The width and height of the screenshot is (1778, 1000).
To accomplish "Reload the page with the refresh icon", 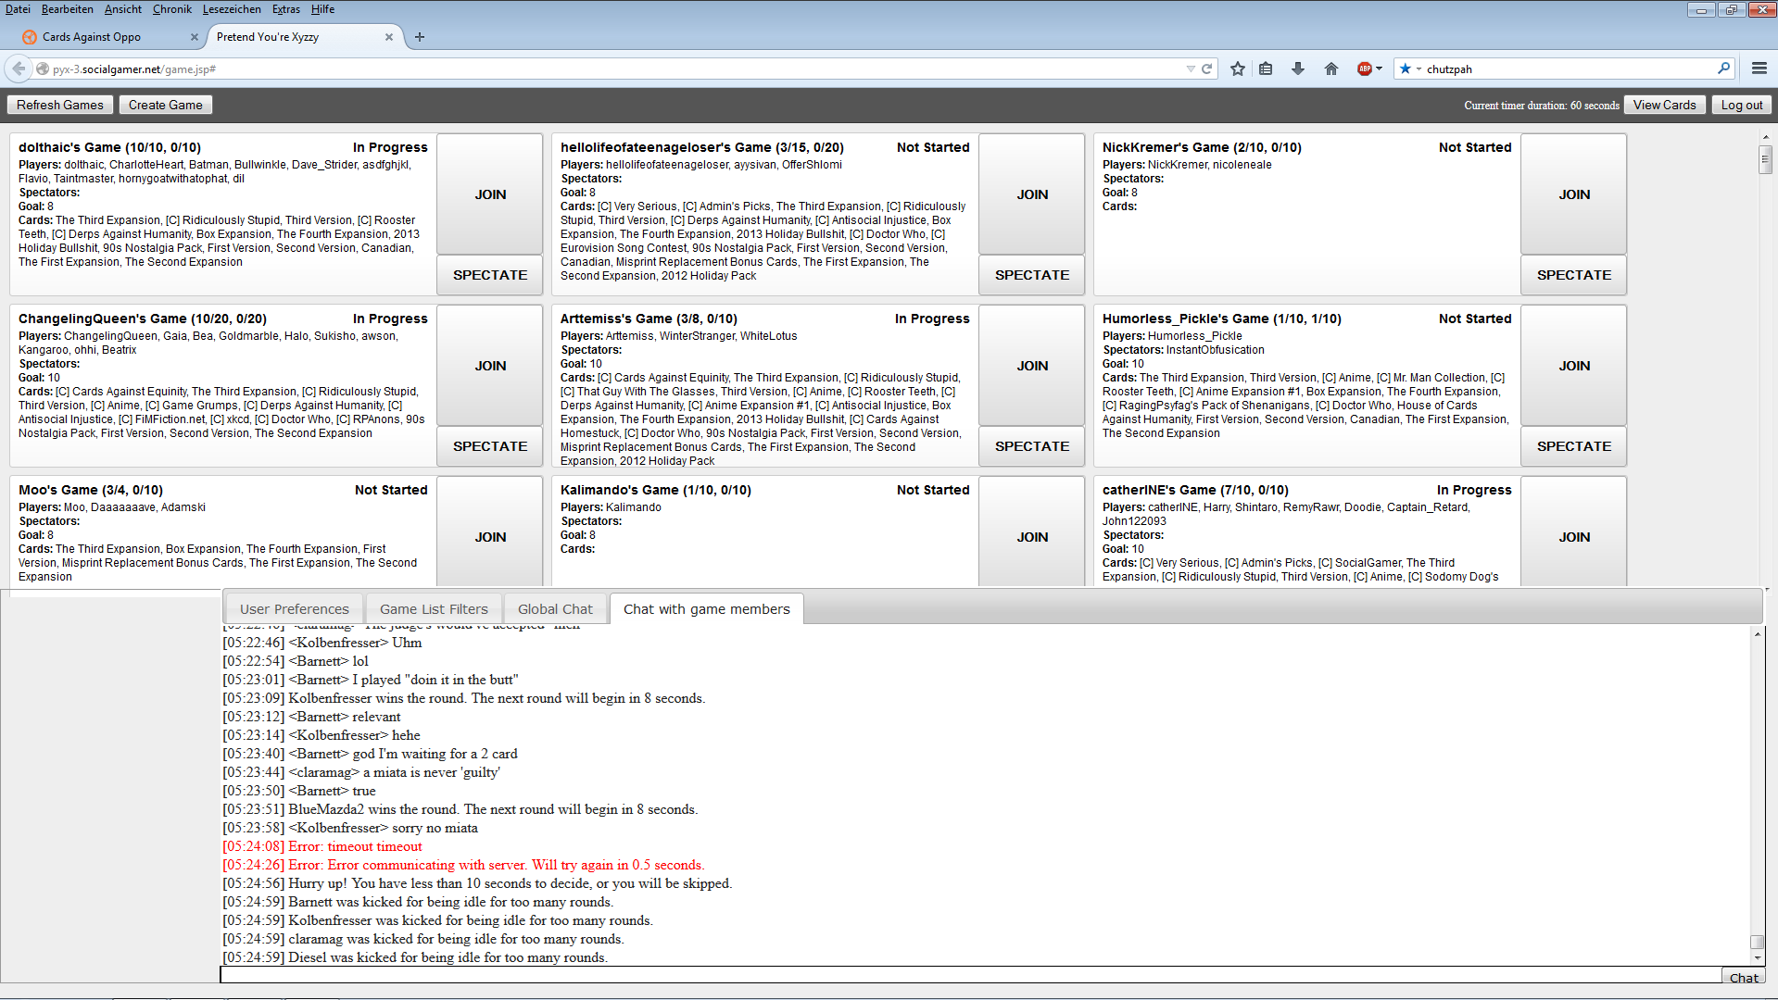I will [x=1207, y=69].
